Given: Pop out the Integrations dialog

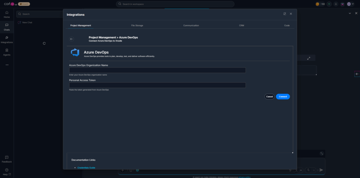Looking at the screenshot, I should tap(285, 14).
